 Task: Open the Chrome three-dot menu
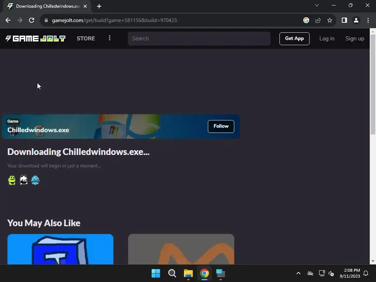point(368,20)
